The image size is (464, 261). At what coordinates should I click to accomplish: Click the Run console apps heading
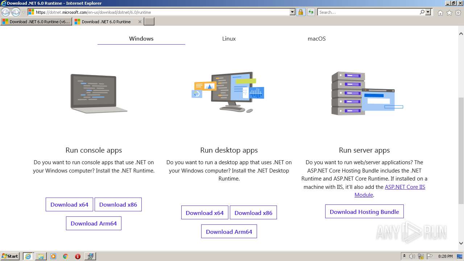(94, 150)
